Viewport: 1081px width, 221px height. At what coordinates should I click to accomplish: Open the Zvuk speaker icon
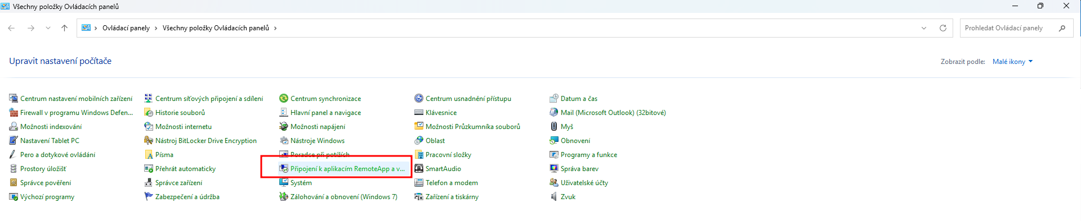coord(554,196)
